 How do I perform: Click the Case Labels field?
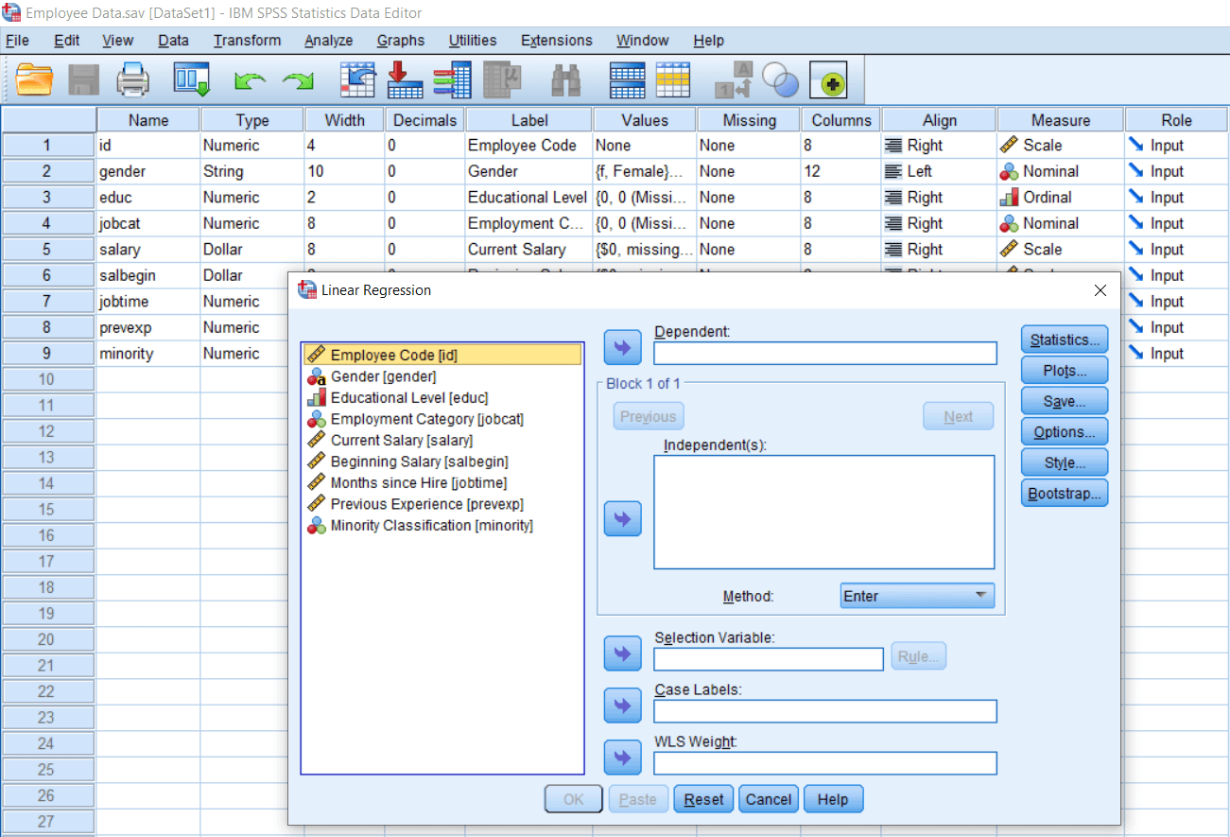(x=825, y=711)
